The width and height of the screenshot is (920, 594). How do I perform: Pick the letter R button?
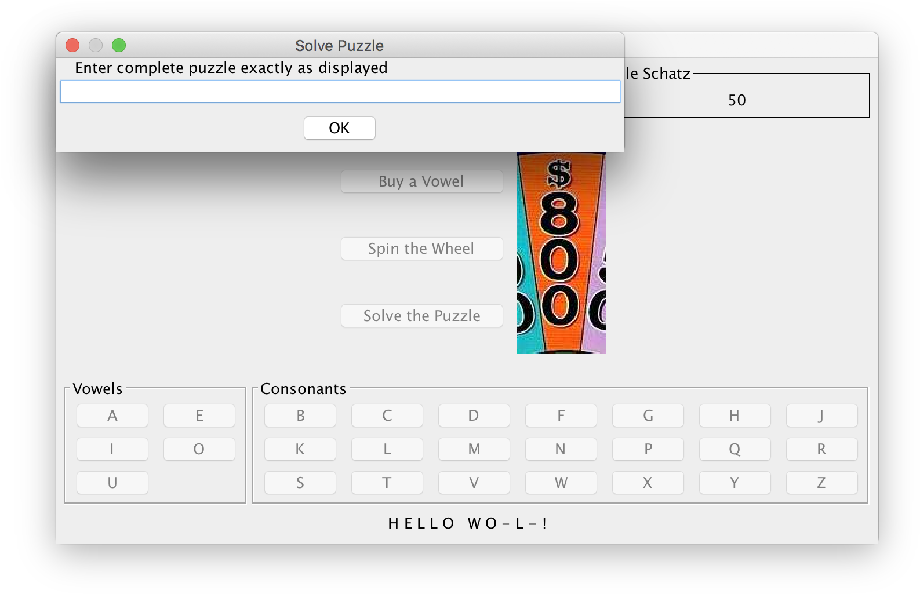coord(822,449)
